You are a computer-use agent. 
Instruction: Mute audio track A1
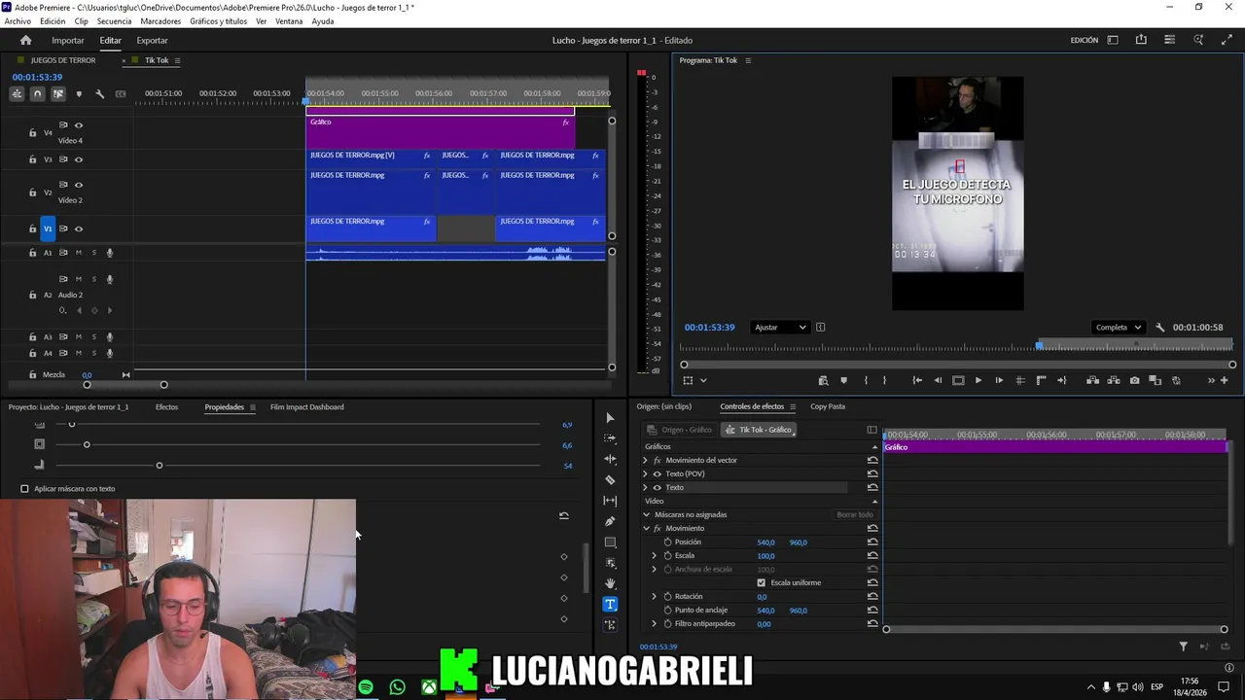click(x=79, y=253)
